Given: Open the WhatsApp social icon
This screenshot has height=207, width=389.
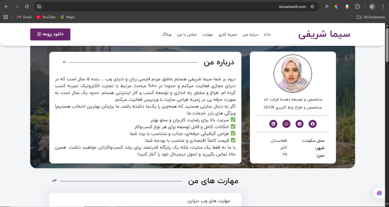Looking at the screenshot, I should coord(286,124).
